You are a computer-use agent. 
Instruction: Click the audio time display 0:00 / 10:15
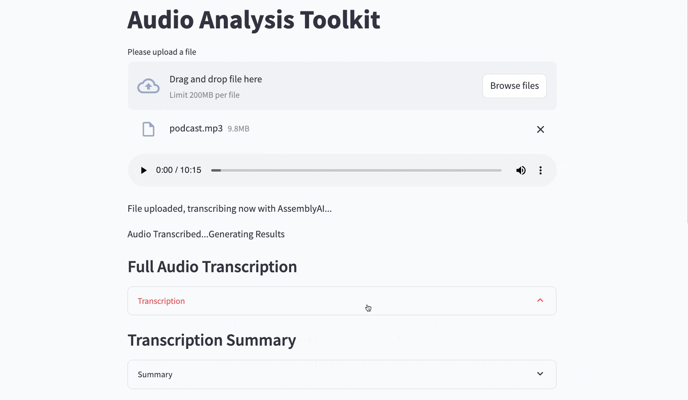(x=179, y=170)
